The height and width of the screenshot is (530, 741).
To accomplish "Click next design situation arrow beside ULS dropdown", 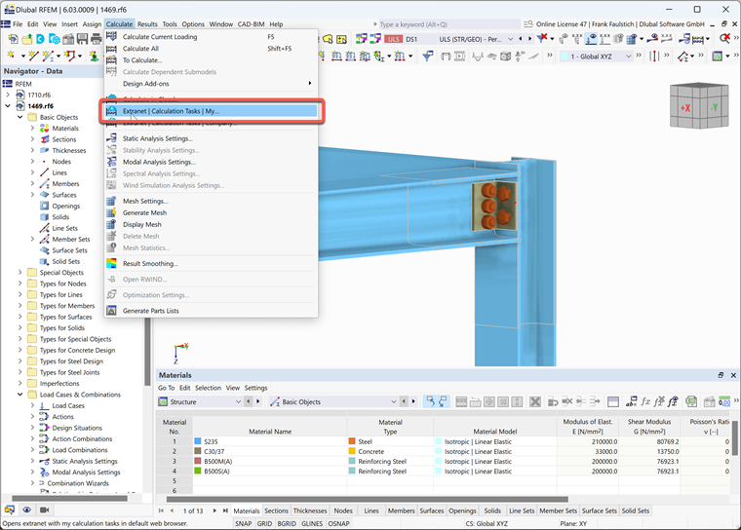I will (x=529, y=39).
